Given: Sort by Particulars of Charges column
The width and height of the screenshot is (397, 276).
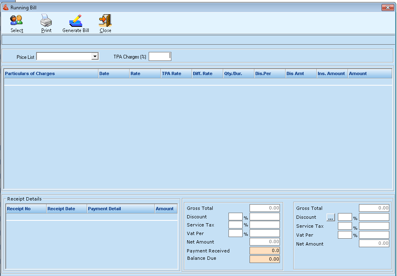Looking at the screenshot, I should (51, 73).
